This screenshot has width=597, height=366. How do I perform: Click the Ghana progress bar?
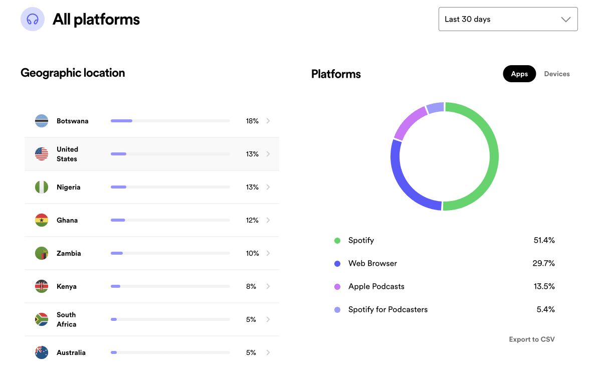[x=170, y=220]
